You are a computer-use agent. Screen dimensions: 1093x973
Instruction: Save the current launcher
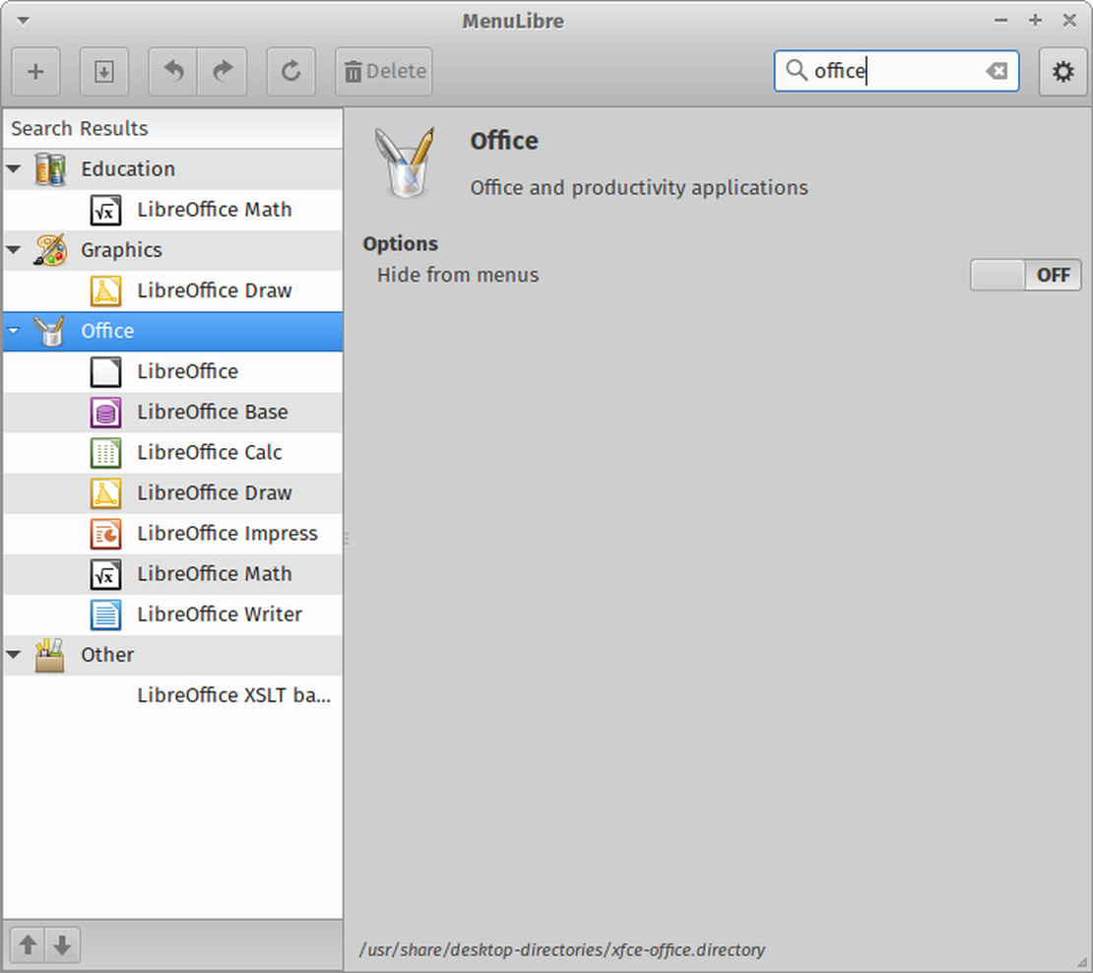(x=103, y=71)
